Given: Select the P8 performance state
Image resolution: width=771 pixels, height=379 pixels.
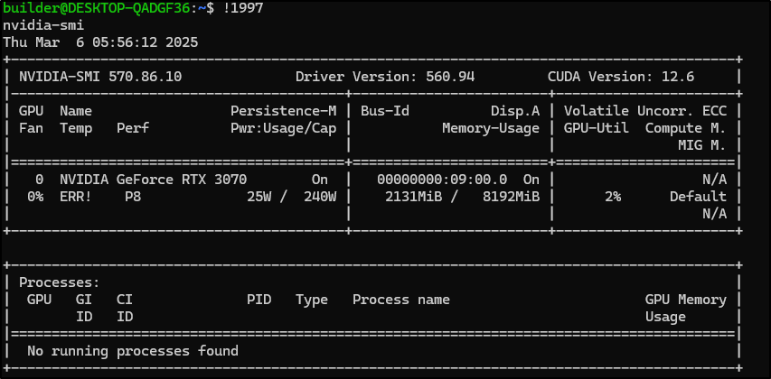Looking at the screenshot, I should (133, 197).
